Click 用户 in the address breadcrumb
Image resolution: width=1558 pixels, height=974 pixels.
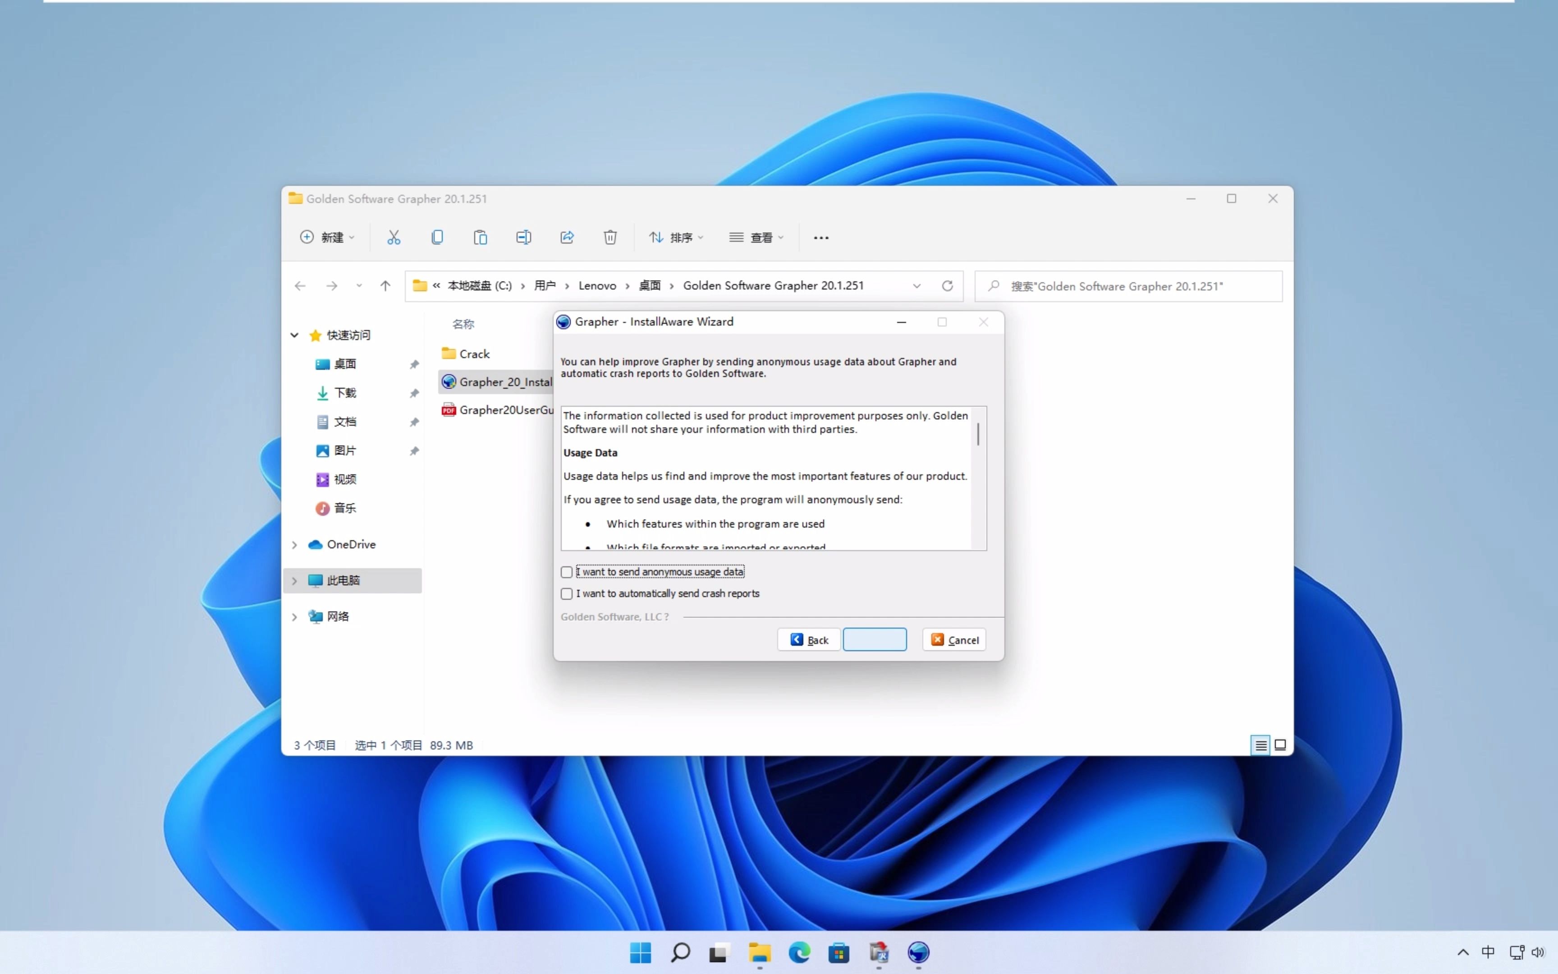[x=545, y=285]
